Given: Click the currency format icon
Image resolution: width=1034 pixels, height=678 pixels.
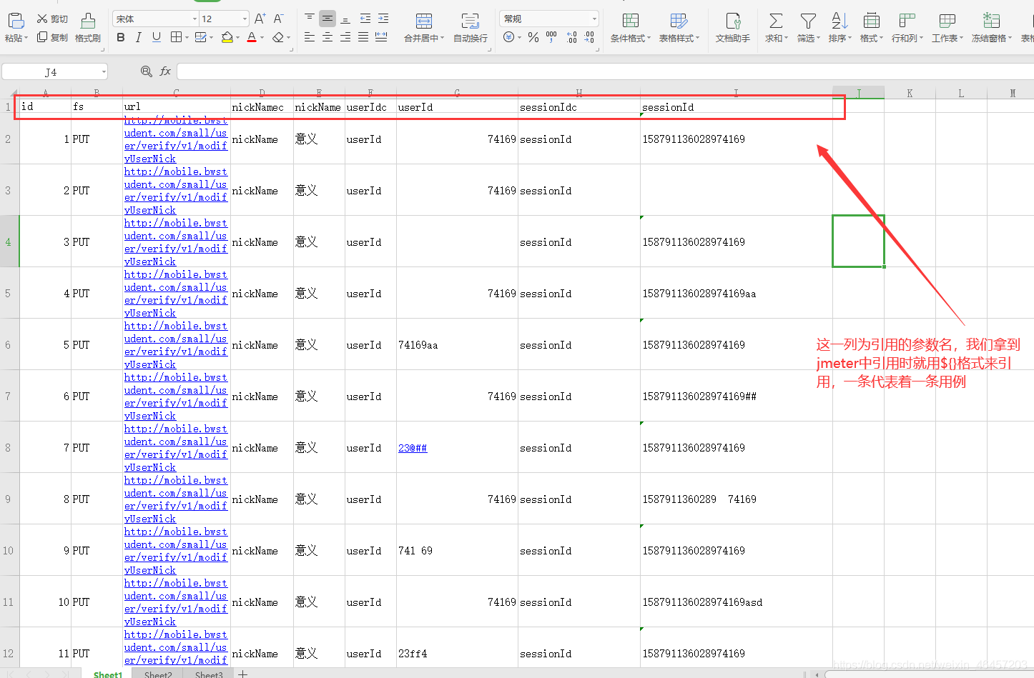Looking at the screenshot, I should [x=508, y=37].
